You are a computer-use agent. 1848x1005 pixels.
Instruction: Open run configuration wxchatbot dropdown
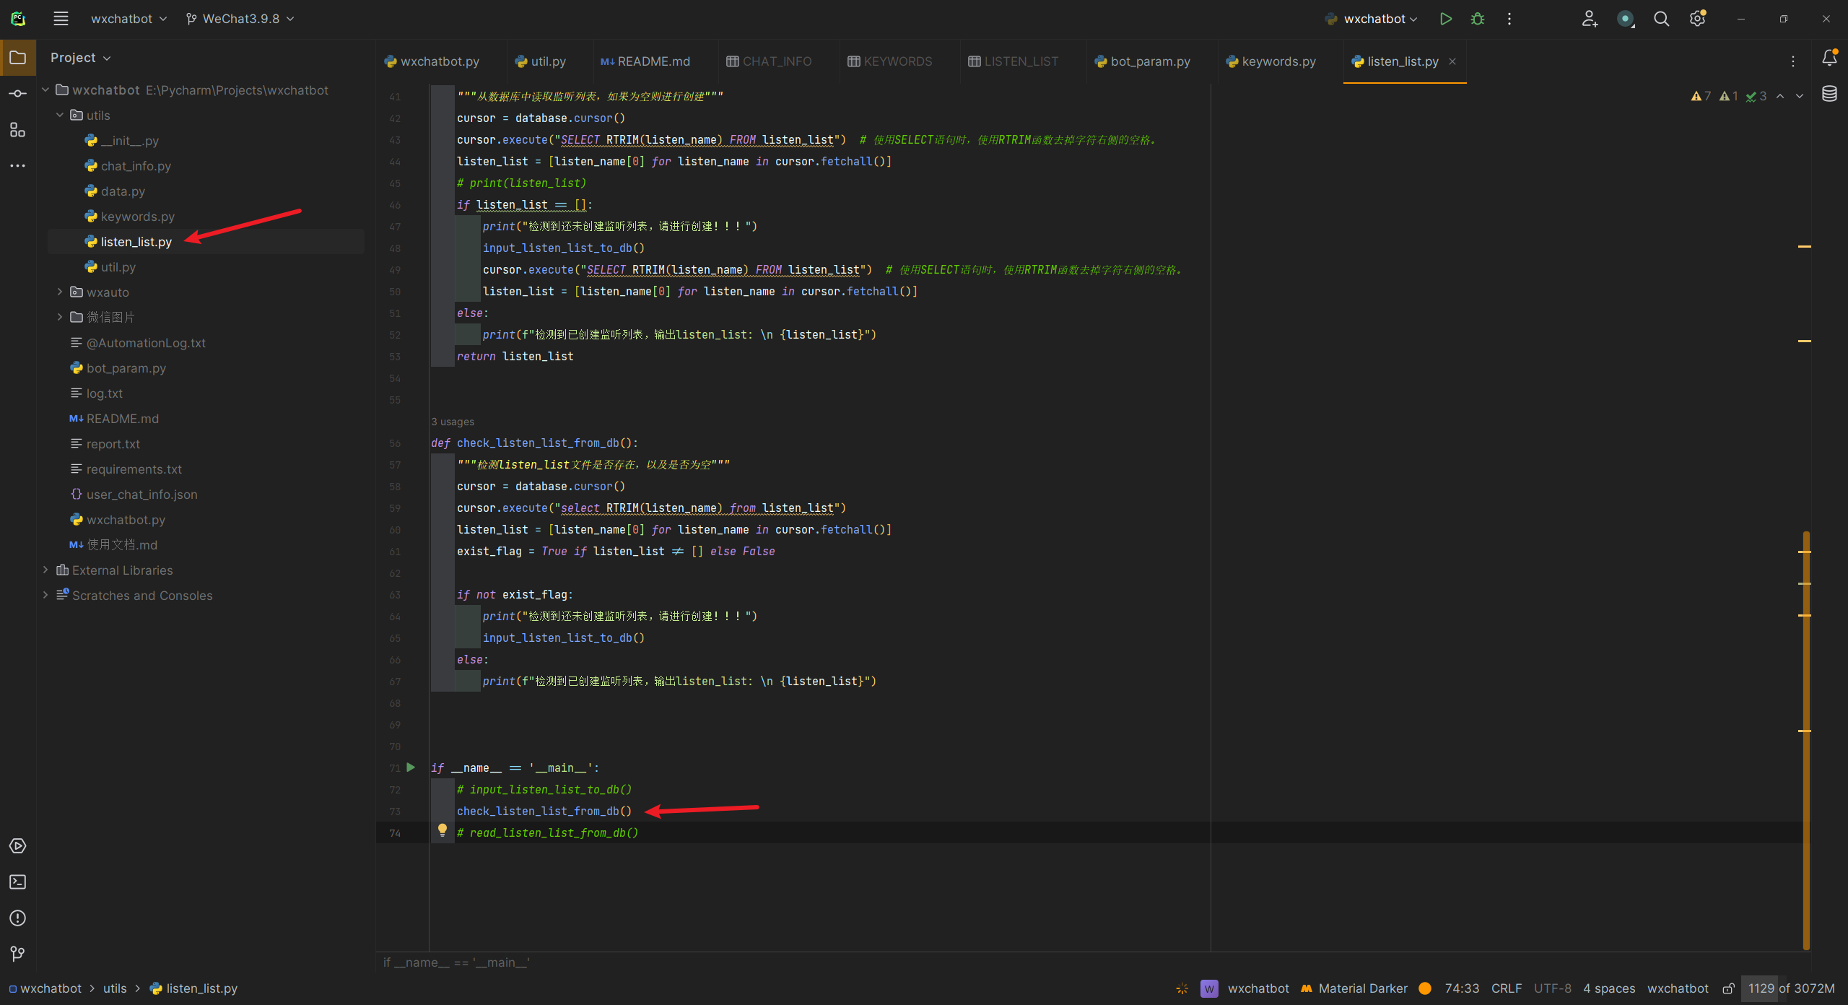pyautogui.click(x=1371, y=19)
